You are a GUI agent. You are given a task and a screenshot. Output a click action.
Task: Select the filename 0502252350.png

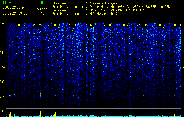15,8
